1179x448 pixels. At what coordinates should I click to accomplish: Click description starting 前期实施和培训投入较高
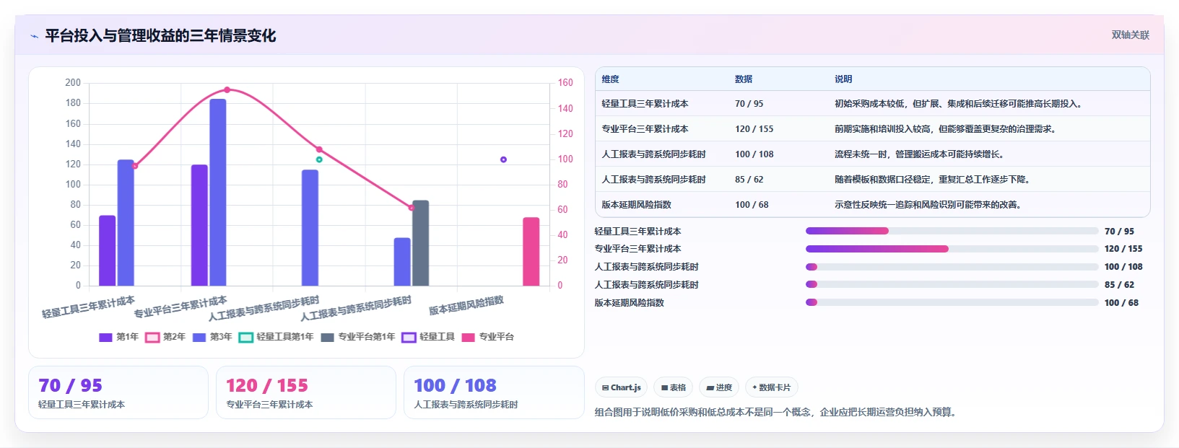point(947,129)
